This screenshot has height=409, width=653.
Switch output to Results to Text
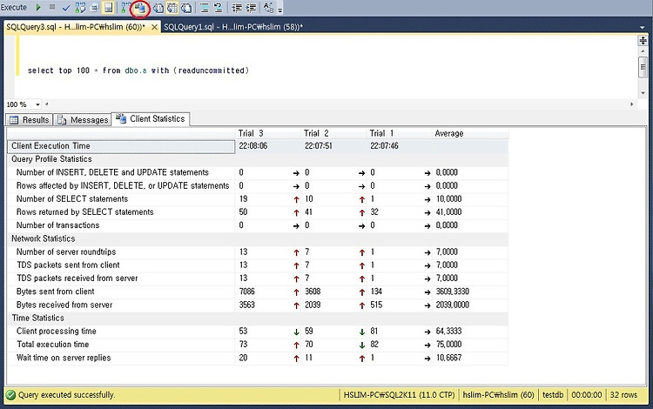click(158, 8)
